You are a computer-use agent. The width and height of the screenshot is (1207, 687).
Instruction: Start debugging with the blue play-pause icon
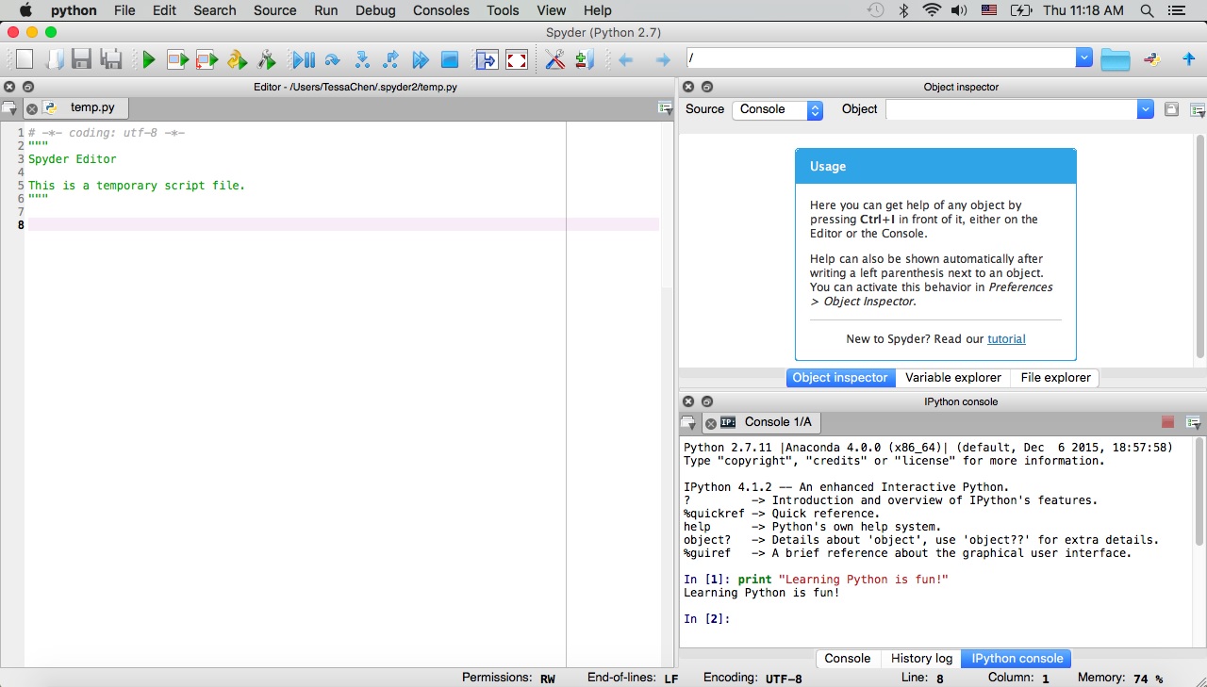[x=303, y=60]
